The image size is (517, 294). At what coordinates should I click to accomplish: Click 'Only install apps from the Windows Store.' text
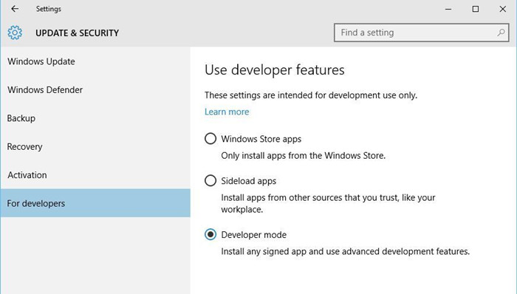coord(303,156)
